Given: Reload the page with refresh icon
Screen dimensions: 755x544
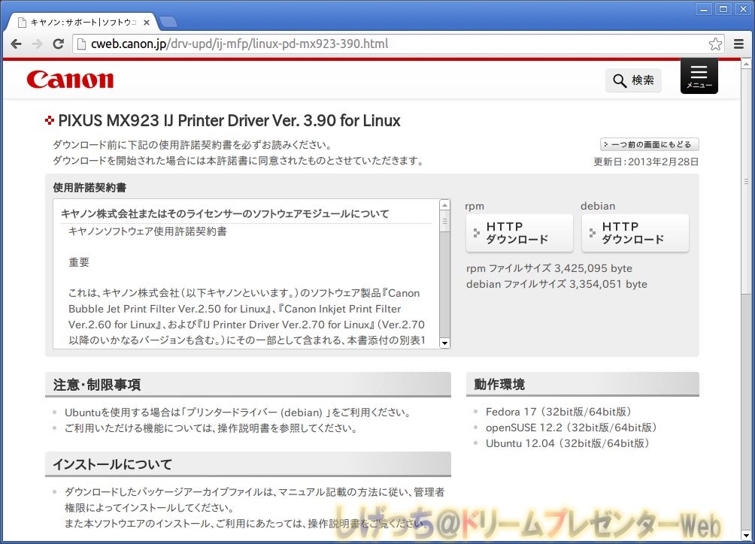Looking at the screenshot, I should click(58, 44).
